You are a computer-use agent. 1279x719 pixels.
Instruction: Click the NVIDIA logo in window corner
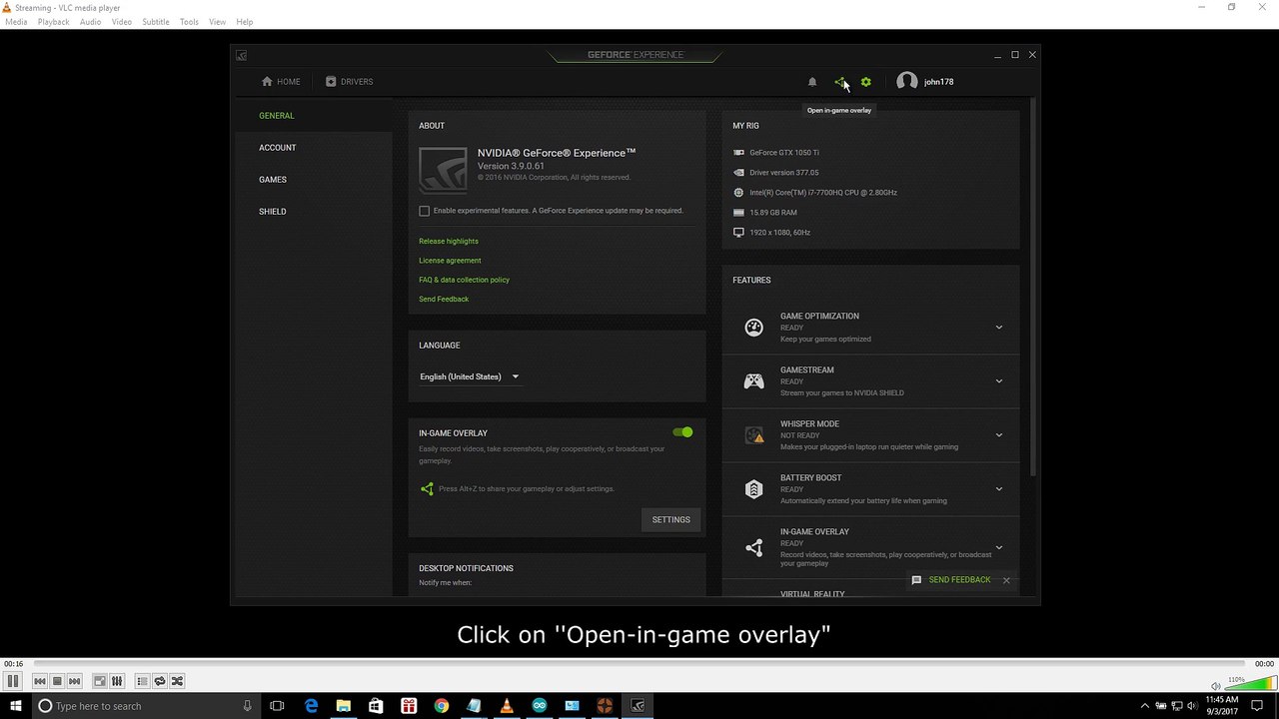coord(241,55)
